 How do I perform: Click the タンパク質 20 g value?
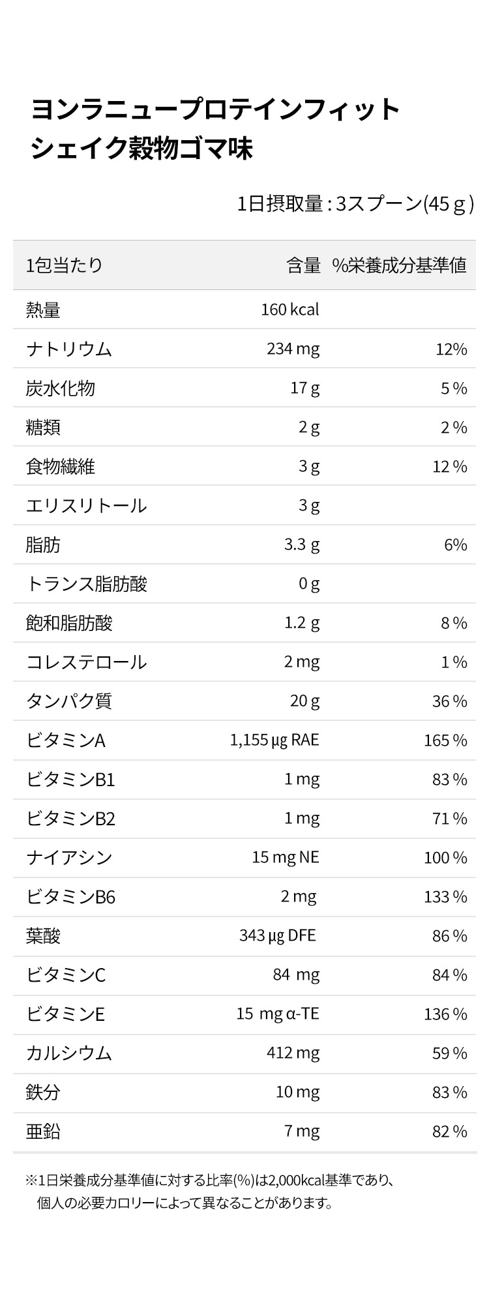[x=305, y=701]
